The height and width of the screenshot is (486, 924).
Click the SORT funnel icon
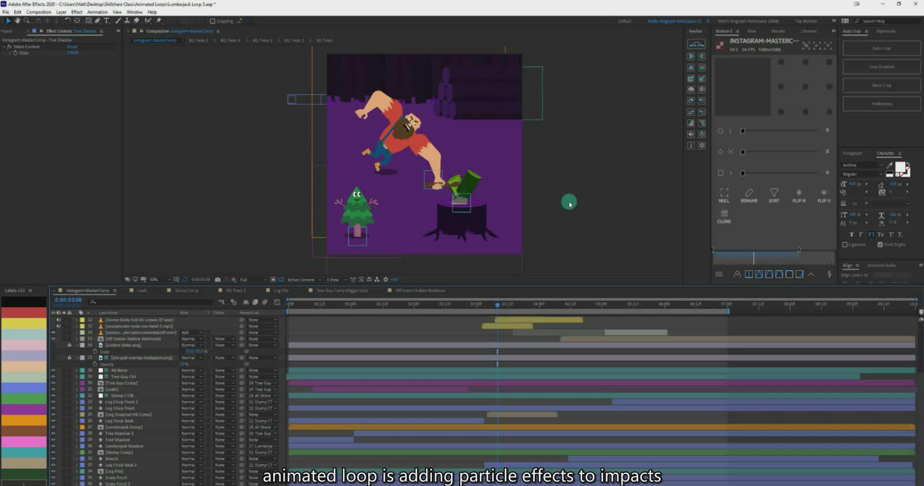(x=774, y=193)
